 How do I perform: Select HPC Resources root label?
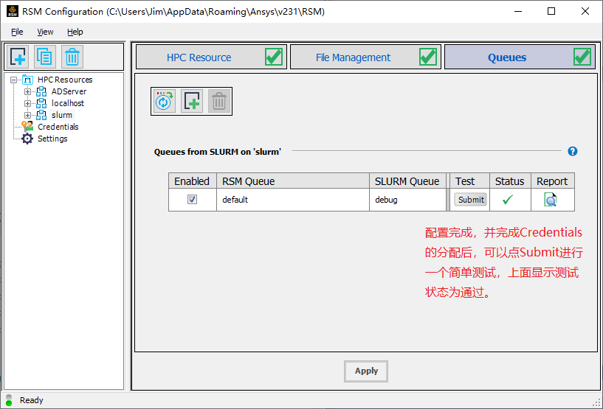point(65,80)
